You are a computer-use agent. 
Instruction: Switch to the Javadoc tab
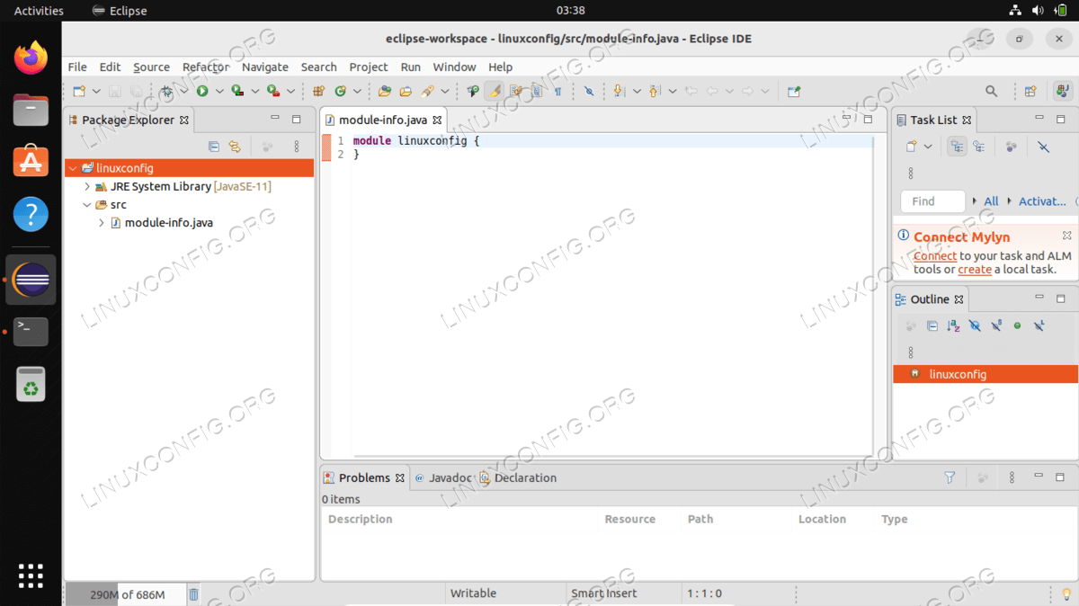[x=443, y=477]
